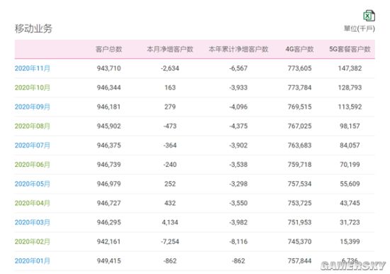Viewport: 390px width, 274px height.
Task: Open the 2020年11月 row link
Action: pyautogui.click(x=33, y=68)
